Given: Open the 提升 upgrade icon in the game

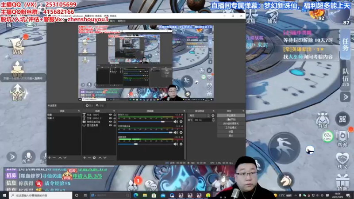Looking at the screenshot, I should tap(18, 92).
